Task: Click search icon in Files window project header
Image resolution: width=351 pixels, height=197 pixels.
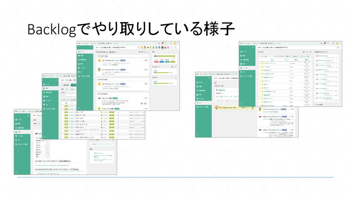Action: (x=338, y=47)
